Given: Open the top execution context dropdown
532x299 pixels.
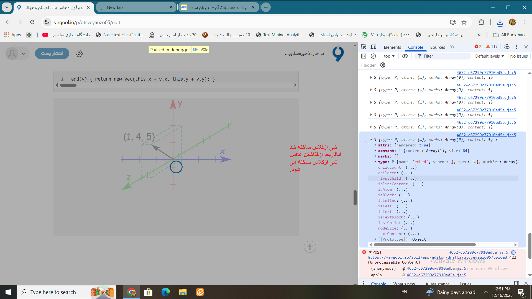Looking at the screenshot, I should 389,56.
